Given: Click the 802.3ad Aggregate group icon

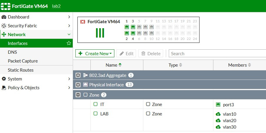Looking at the screenshot, I should tap(85, 75).
